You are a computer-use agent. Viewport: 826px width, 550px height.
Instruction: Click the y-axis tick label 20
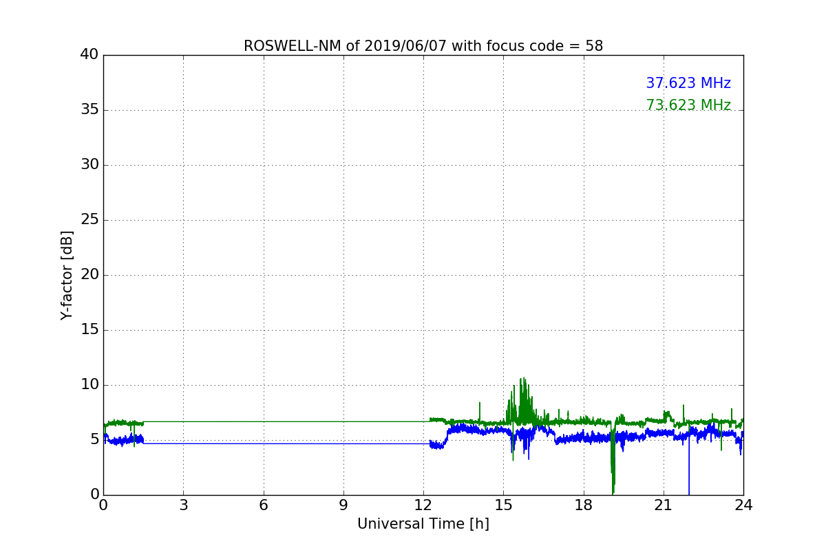click(89, 275)
